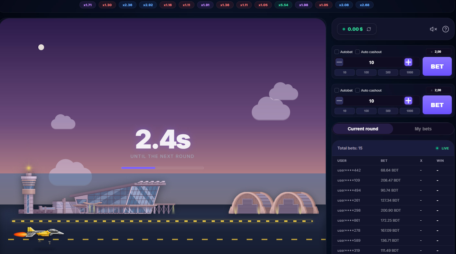Place a bet with the upper BET button
The image size is (456, 254).
[x=437, y=66]
